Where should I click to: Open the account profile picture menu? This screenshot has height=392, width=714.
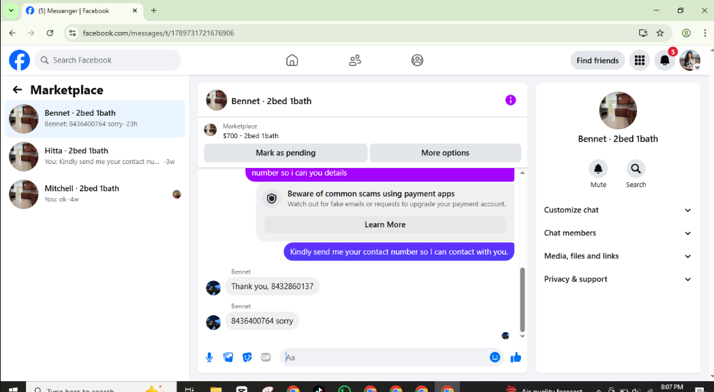pos(690,60)
